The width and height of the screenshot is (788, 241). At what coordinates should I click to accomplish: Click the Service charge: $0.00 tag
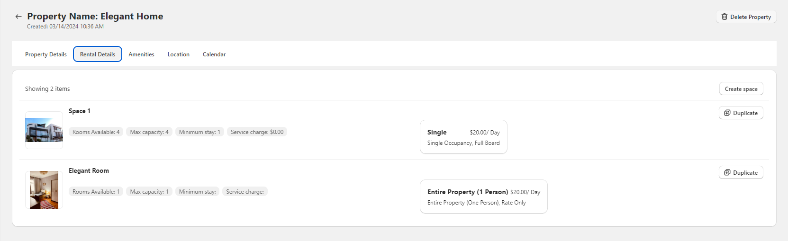click(x=257, y=132)
